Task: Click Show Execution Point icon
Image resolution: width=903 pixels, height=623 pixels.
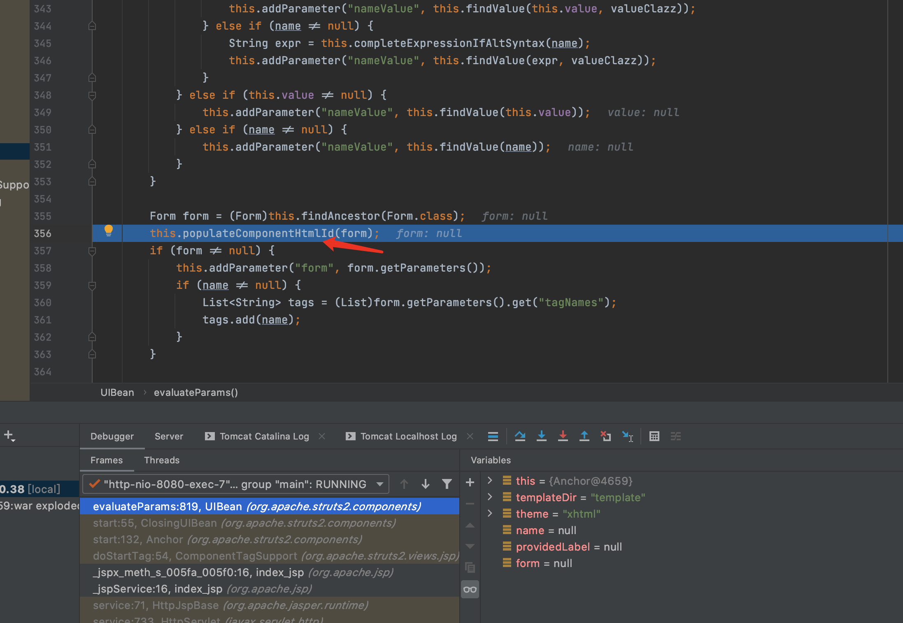Action: point(493,436)
